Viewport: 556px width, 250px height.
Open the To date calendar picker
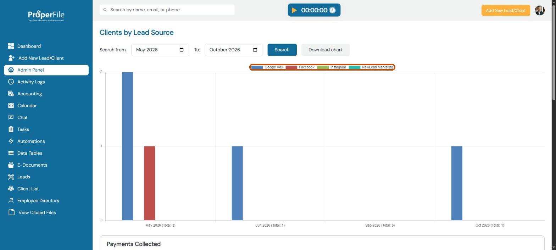click(x=255, y=50)
